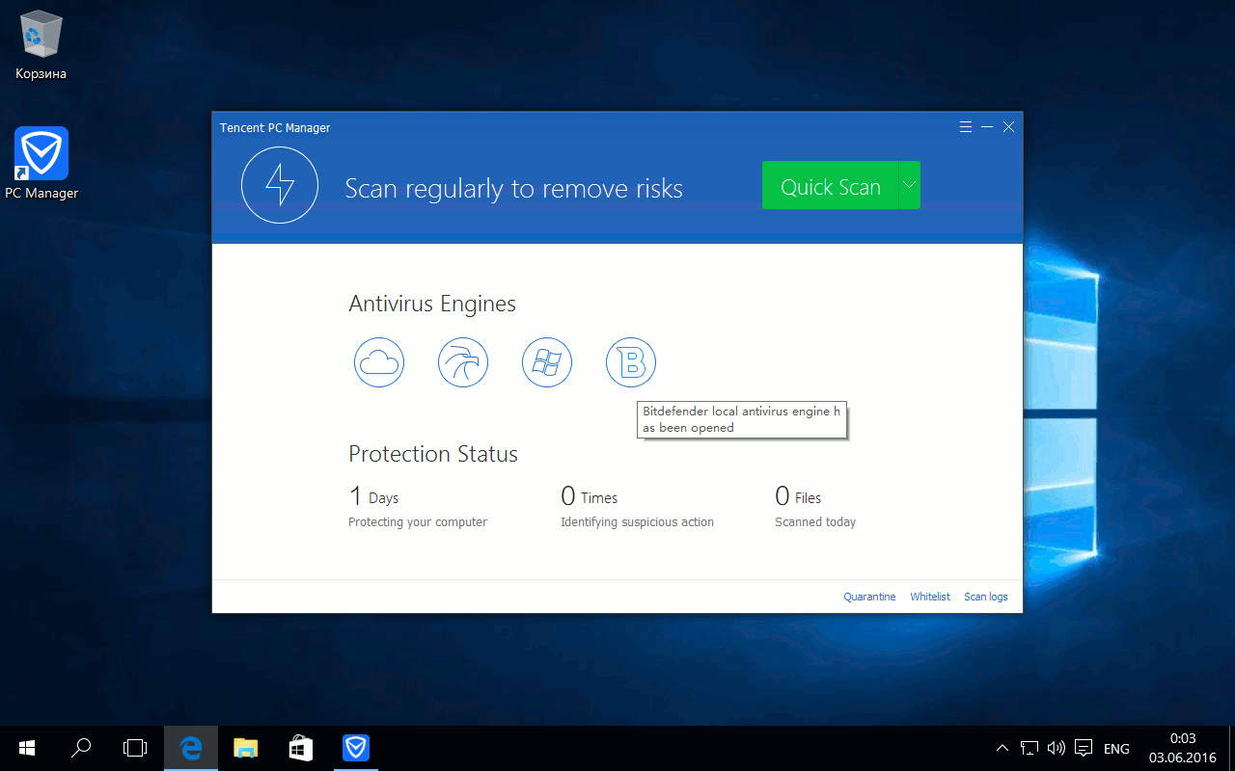Open the Quarantine link
Screen dimensions: 1235x771
pyautogui.click(x=869, y=597)
